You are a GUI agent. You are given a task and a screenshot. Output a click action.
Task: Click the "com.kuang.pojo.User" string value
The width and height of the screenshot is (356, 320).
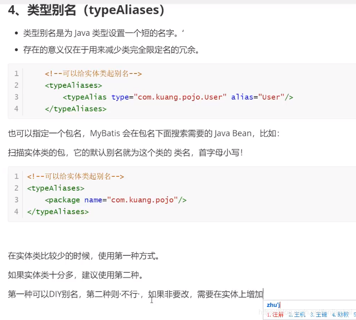pos(180,97)
